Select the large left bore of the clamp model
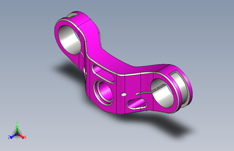 [x=69, y=40]
